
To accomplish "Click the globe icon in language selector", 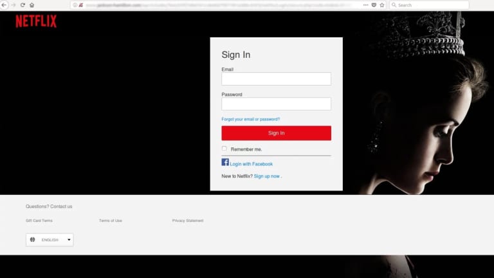I will click(x=32, y=239).
